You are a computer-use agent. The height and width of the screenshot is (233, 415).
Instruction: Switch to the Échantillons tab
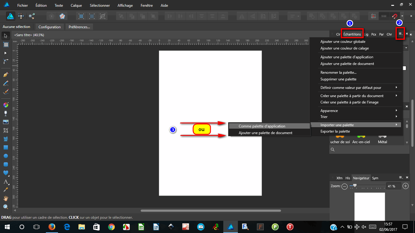coord(352,34)
